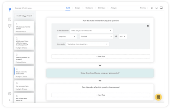Open the 'is equal to' operator dropdown
170x109 pixels.
click(67, 37)
